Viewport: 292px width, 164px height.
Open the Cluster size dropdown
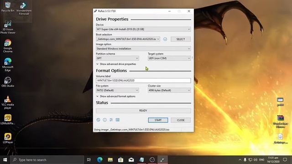[x=169, y=90]
